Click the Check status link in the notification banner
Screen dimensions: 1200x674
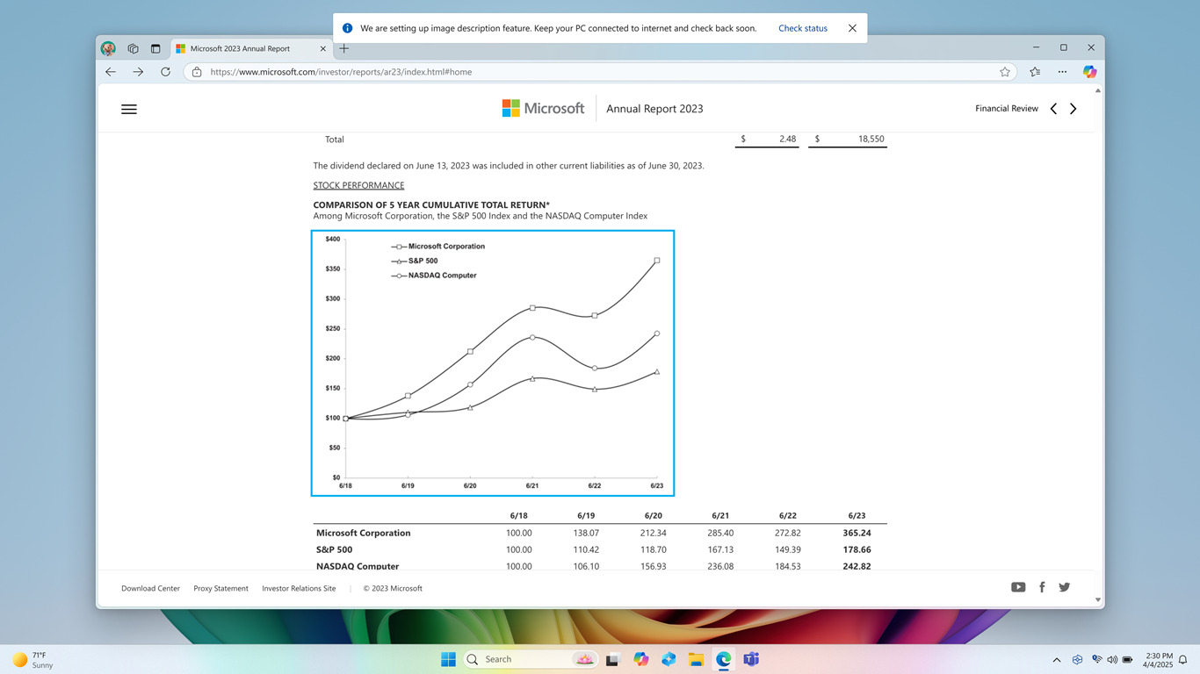click(802, 27)
